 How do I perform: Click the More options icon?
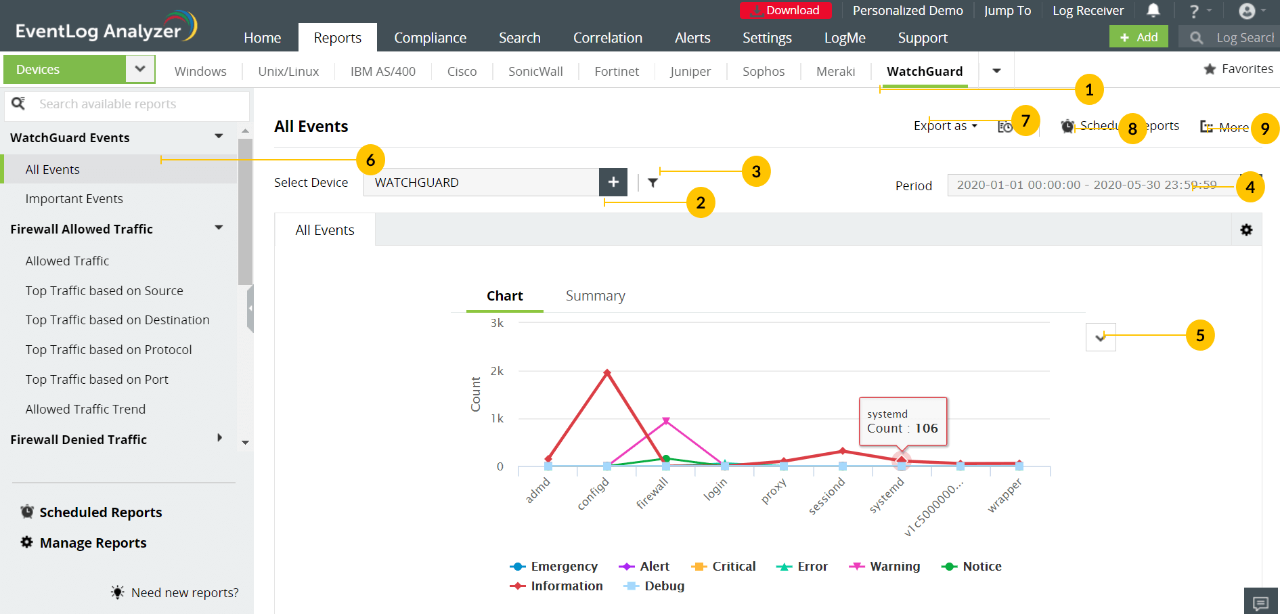click(x=1206, y=127)
